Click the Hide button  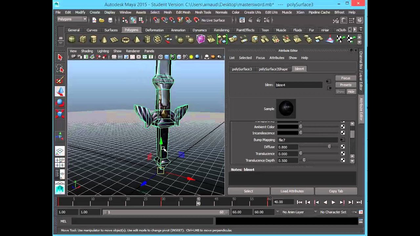351,92
